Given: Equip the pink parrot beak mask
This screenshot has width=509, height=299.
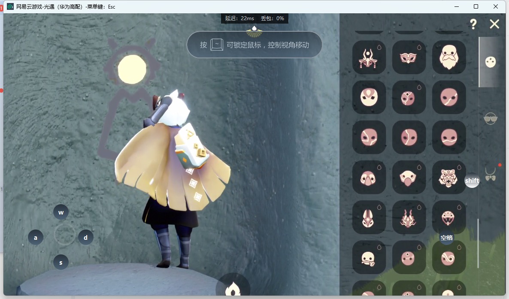Looking at the screenshot, I should [x=369, y=177].
